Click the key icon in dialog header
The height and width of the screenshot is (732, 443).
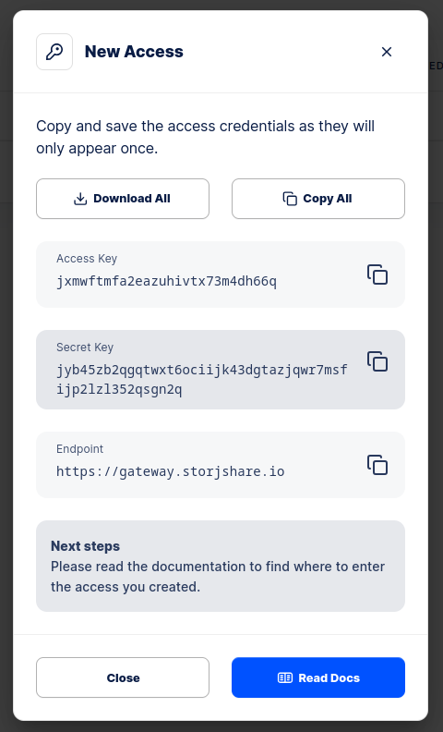[54, 52]
